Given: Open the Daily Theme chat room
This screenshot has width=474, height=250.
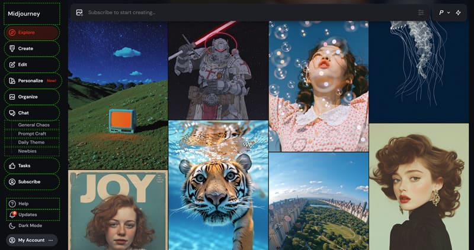Looking at the screenshot, I should (x=31, y=142).
